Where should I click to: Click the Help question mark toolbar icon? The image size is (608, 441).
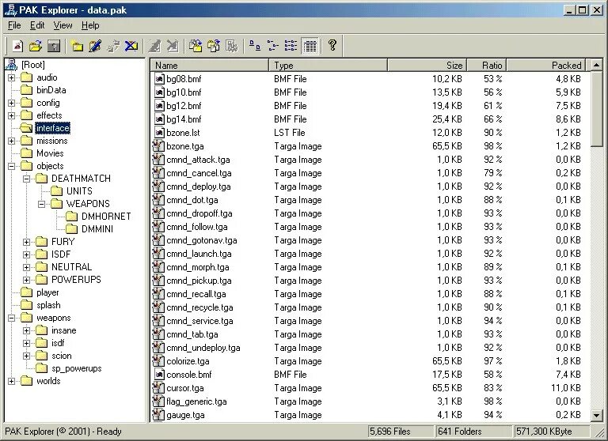[x=332, y=45]
